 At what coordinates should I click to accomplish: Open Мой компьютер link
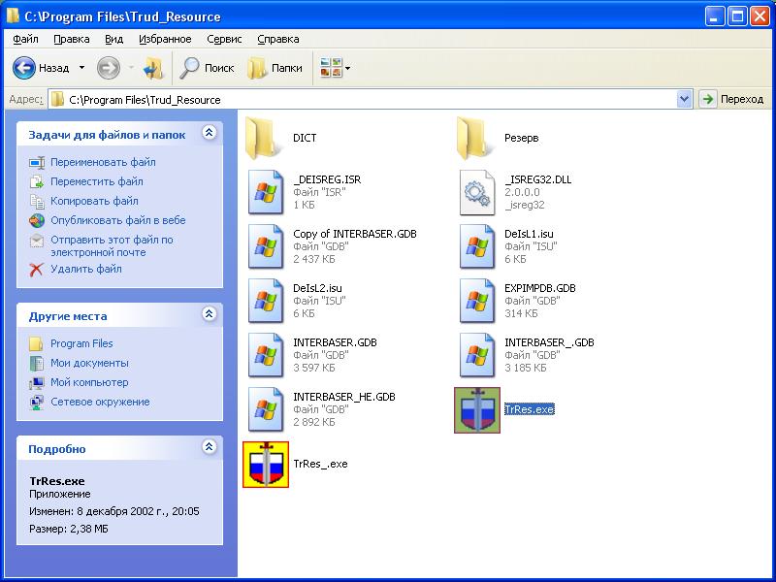pos(89,382)
